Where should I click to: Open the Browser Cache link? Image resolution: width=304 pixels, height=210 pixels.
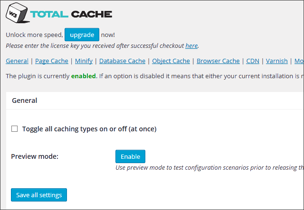[x=218, y=61]
